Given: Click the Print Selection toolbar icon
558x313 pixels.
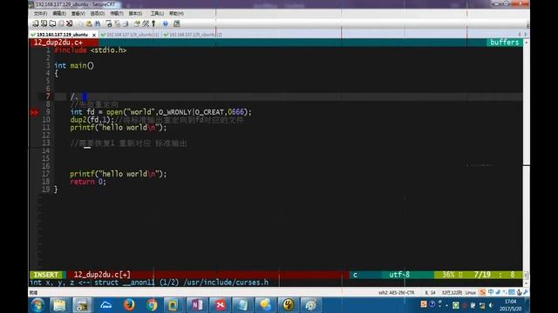Looking at the screenshot, I should click(x=118, y=23).
